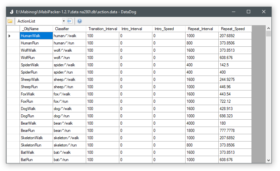This screenshot has height=171, width=280.
Task: Click the 428.913 Repeat_Speed value
Action: (x=235, y=109)
